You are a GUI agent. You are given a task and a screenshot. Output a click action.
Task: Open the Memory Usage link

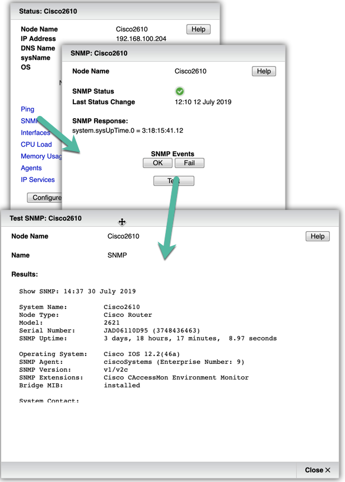pyautogui.click(x=41, y=156)
